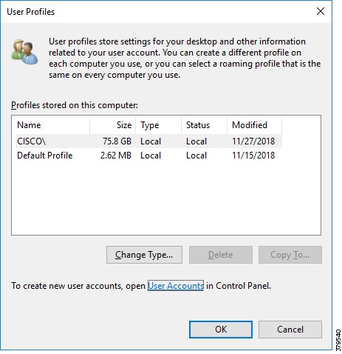Click the OK button
Image resolution: width=342 pixels, height=354 pixels.
pos(221,330)
